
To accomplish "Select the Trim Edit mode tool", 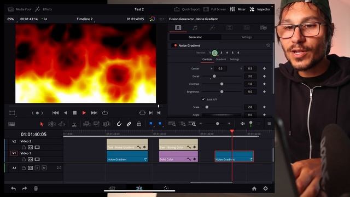I will (x=52, y=124).
